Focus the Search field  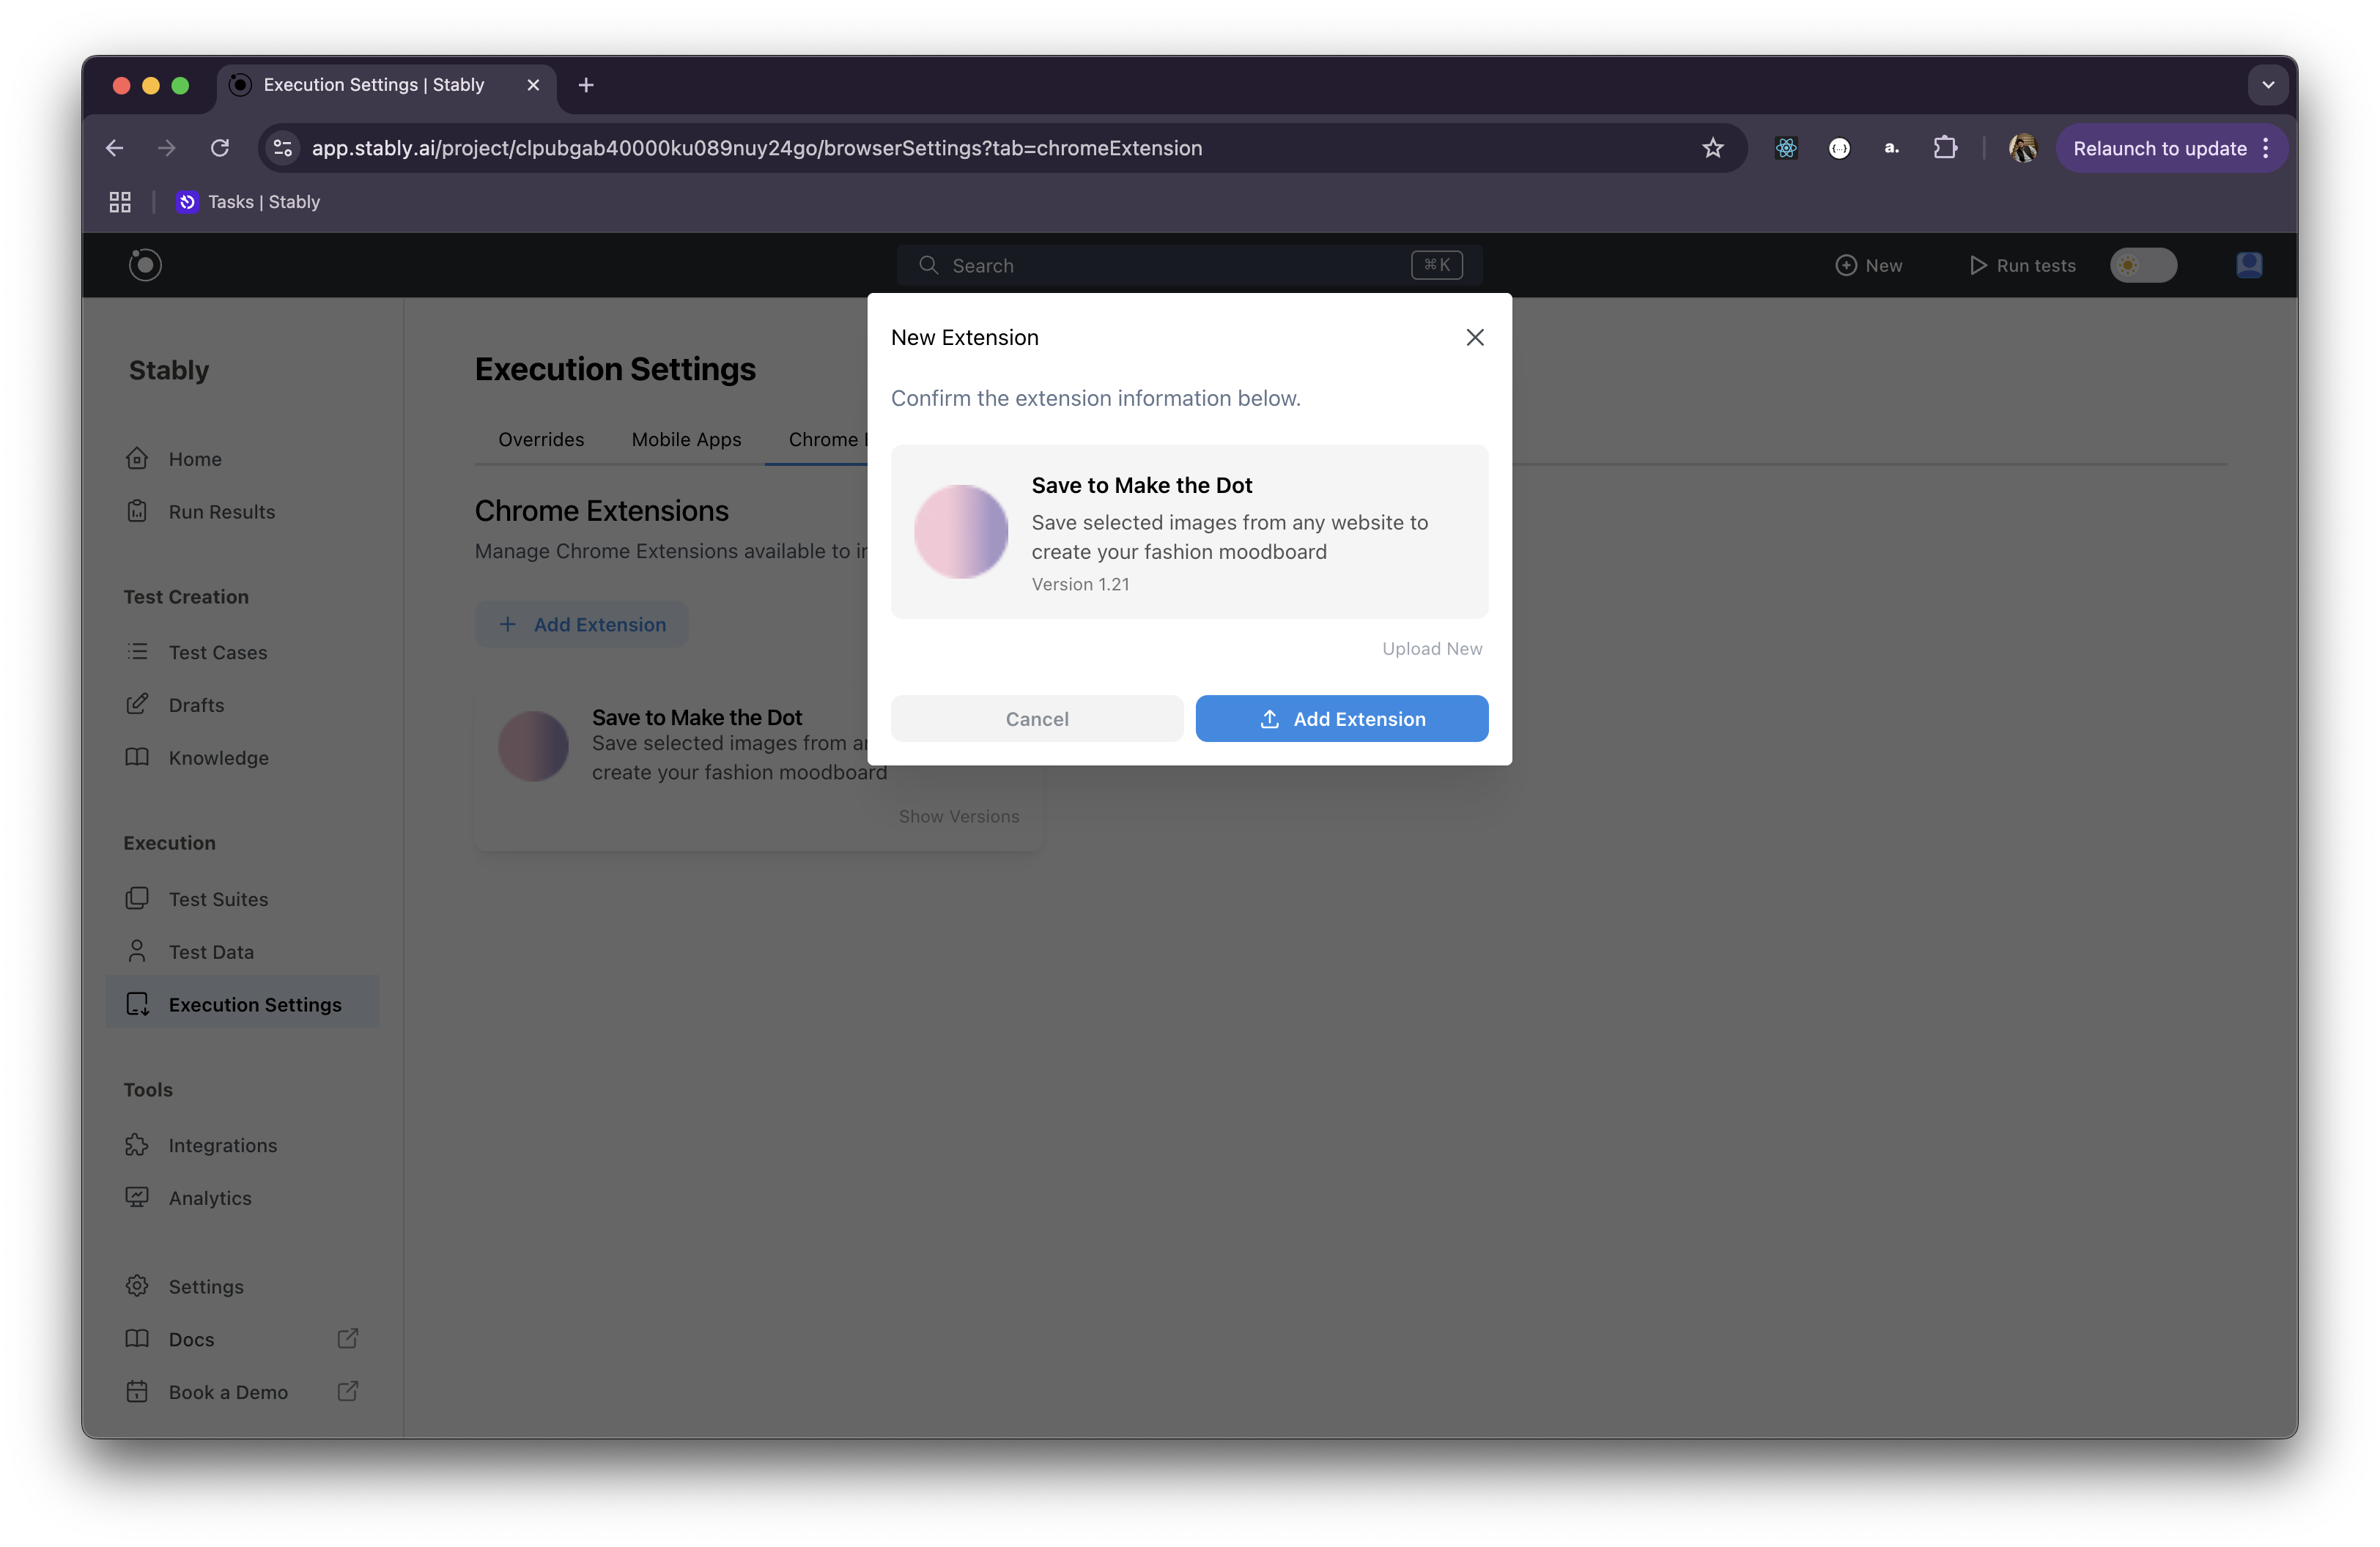(1189, 266)
